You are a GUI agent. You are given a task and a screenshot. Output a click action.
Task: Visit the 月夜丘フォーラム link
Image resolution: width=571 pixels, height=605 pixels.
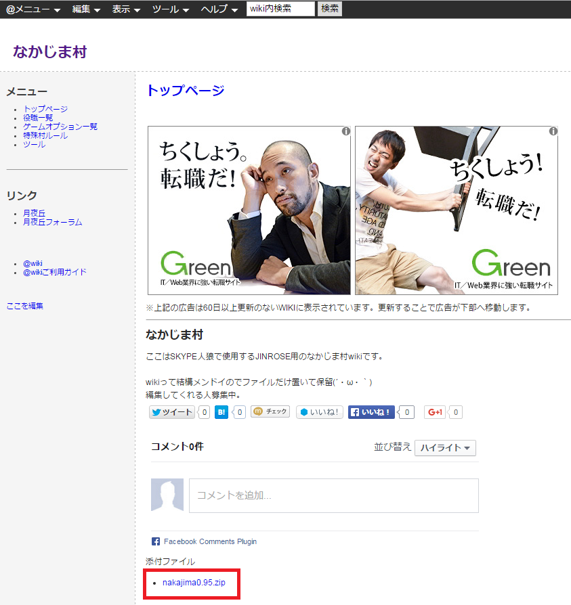pyautogui.click(x=53, y=222)
